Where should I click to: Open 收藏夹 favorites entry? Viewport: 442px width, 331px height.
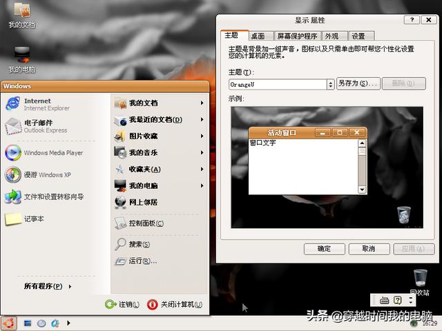click(160, 169)
